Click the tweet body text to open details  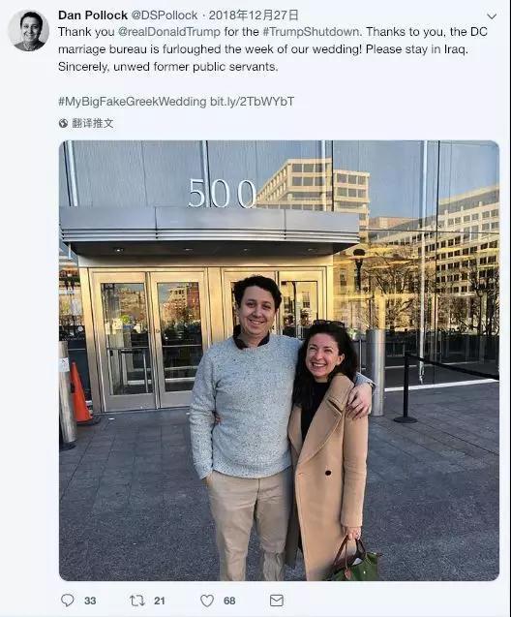[273, 49]
